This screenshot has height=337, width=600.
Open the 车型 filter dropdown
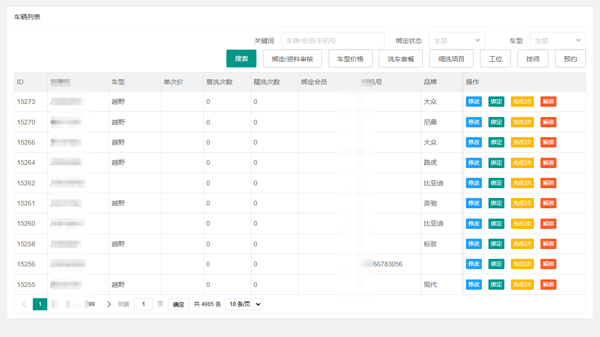[x=558, y=41]
